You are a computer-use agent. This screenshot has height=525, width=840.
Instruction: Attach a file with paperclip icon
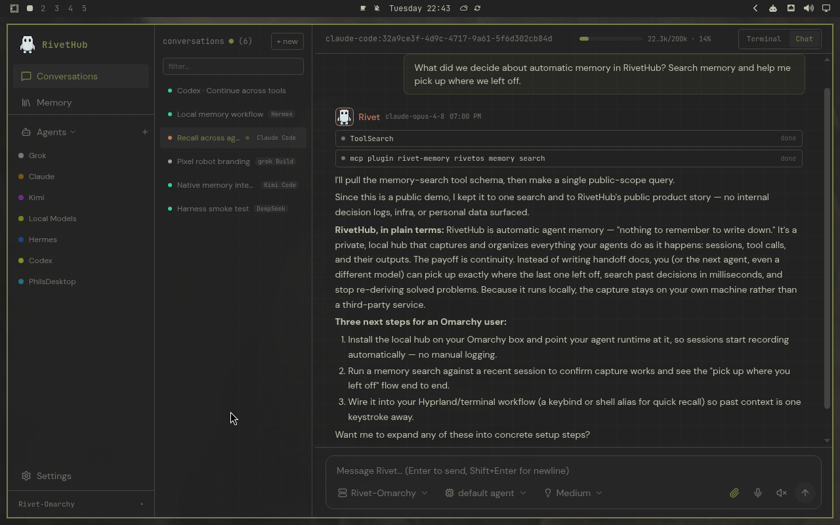[734, 493]
